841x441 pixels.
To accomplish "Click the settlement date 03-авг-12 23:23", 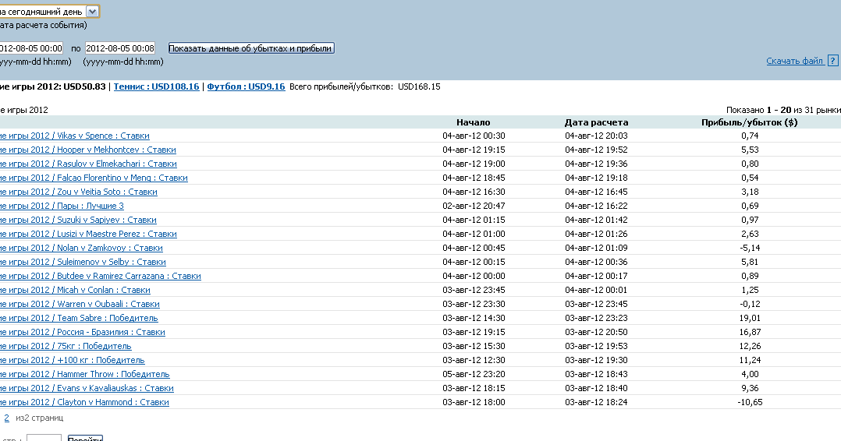I will tap(596, 318).
